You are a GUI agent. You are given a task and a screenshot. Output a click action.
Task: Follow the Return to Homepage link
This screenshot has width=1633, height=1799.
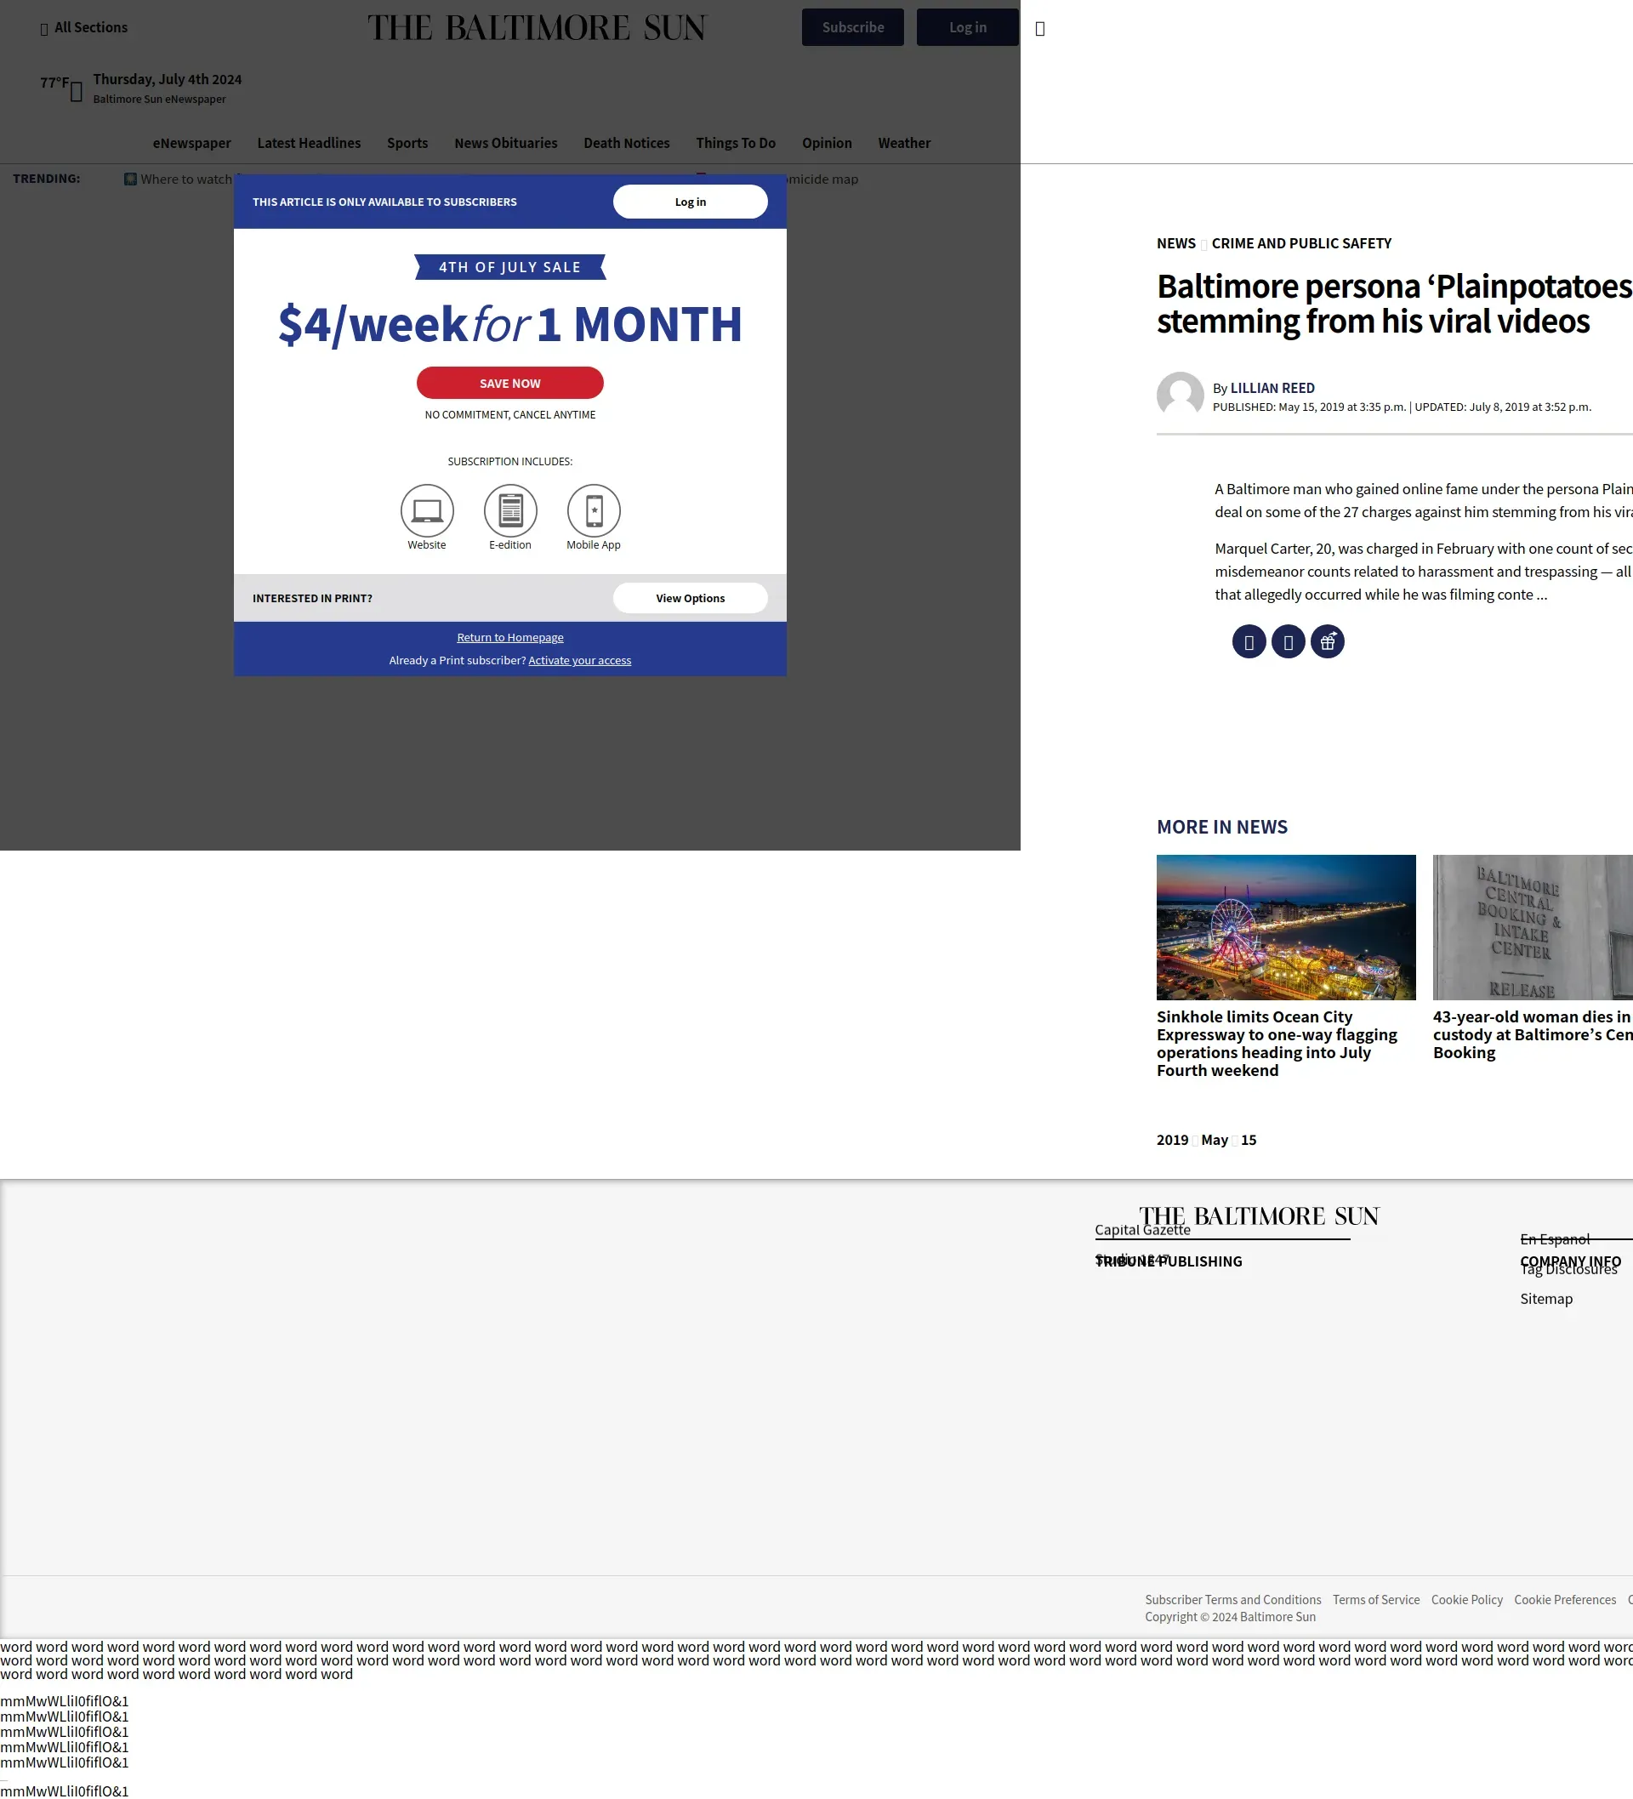509,637
